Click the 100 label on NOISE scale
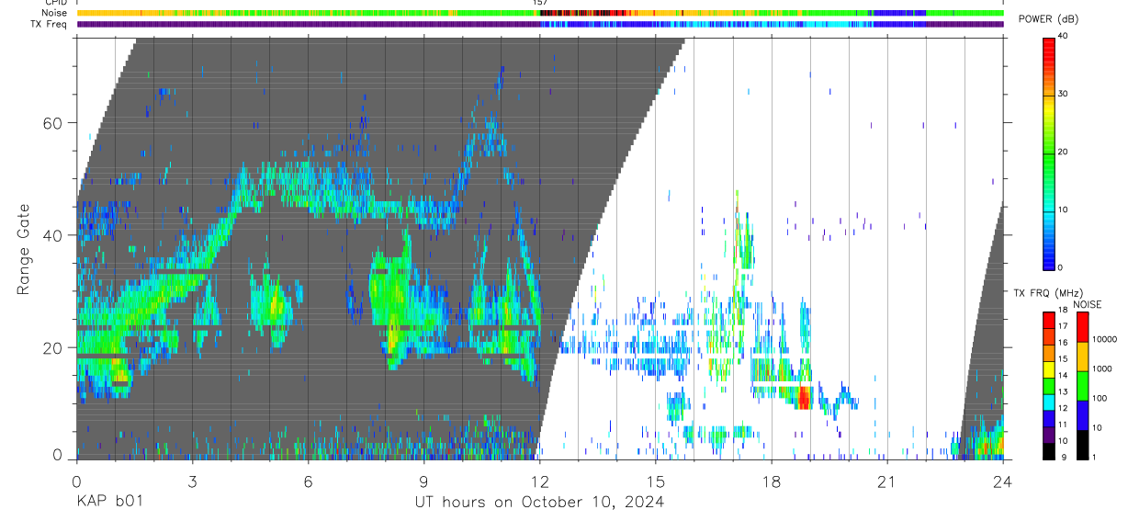The width and height of the screenshot is (1128, 521). click(x=1100, y=398)
